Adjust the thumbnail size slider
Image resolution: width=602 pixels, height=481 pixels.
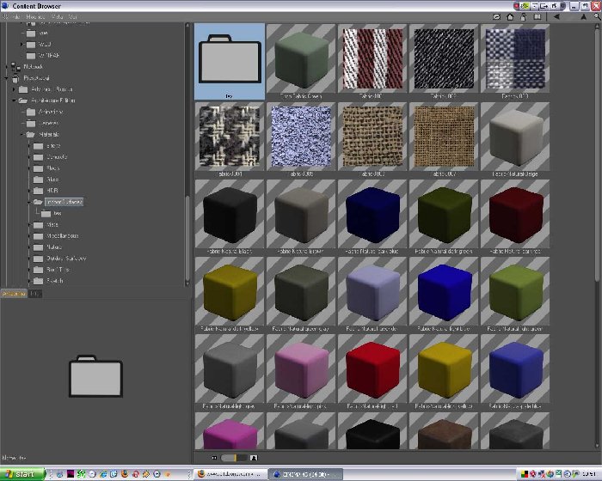tap(234, 458)
